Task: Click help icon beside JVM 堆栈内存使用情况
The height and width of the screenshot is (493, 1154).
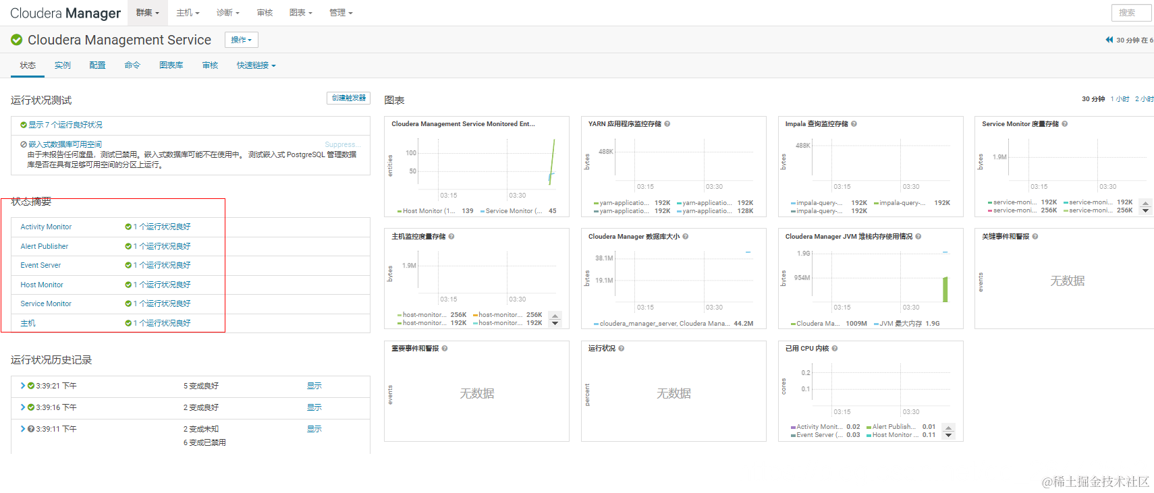Action: pos(918,237)
